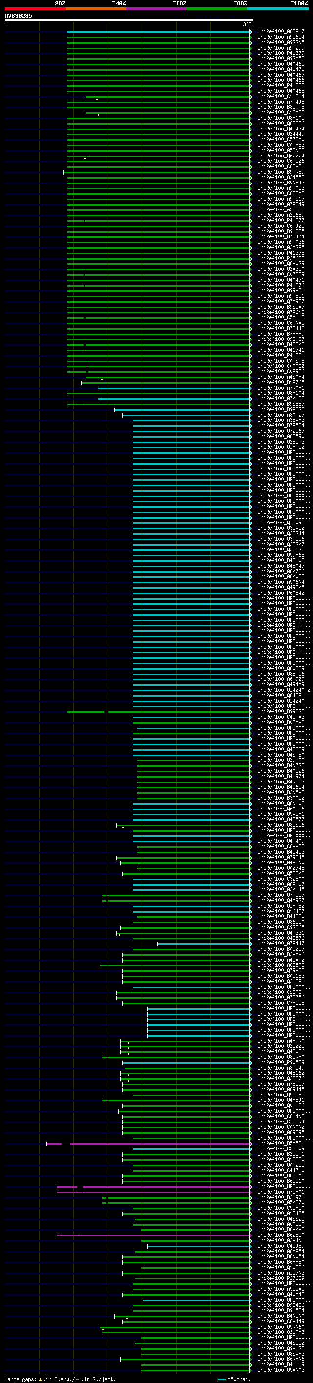
Task: Open the UniRef100_A9SGN5 hit label
Action: click(x=281, y=42)
